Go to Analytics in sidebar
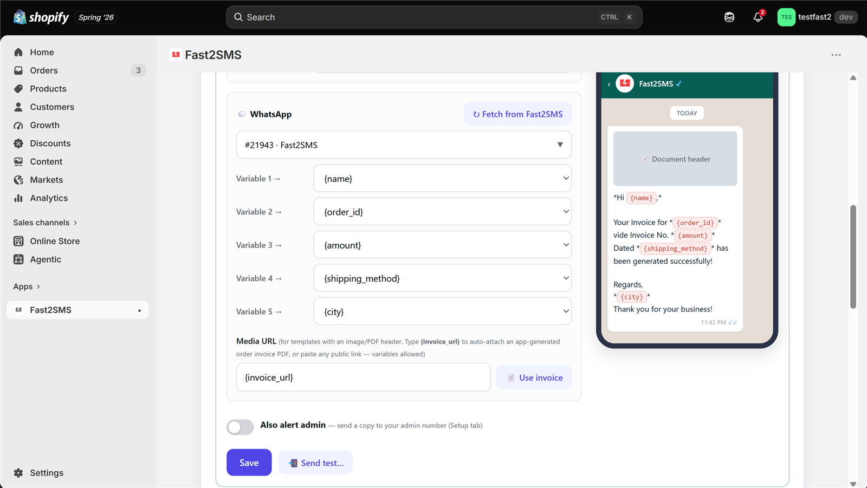The image size is (867, 488). tap(49, 198)
